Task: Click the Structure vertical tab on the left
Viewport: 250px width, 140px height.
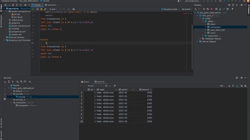Action: pyautogui.click(x=1, y=123)
